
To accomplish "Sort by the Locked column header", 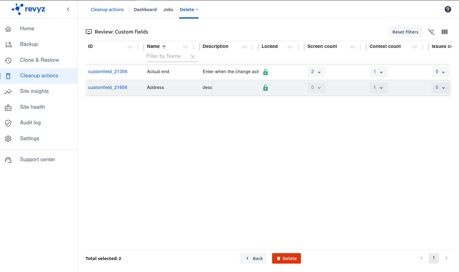I will pos(270,46).
